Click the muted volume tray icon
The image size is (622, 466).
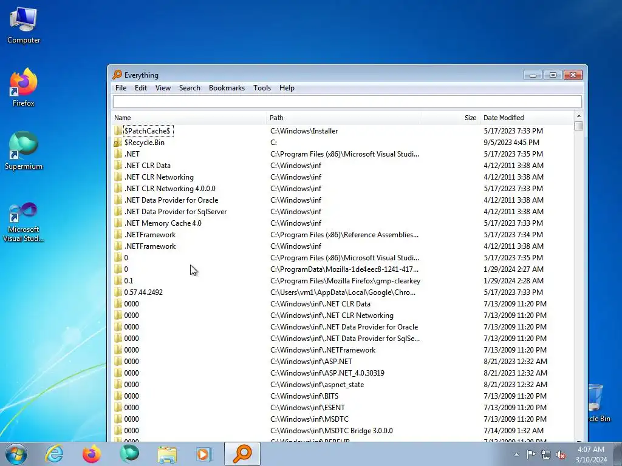(x=561, y=455)
